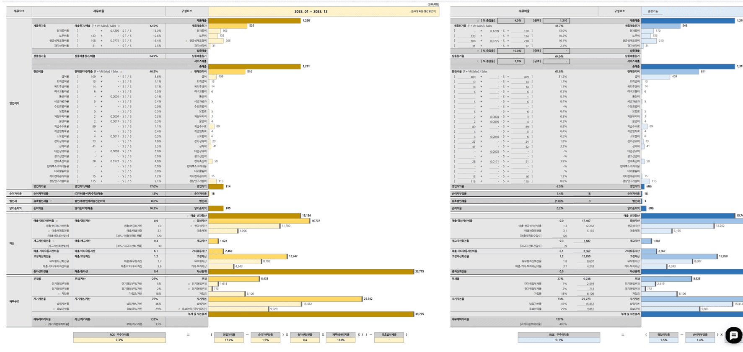Click the gold 자기자본 bar labeled 25,342
743x352 pixels.
coord(285,299)
